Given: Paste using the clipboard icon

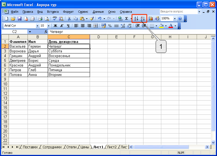Looking at the screenshot, I should tap(82, 19).
